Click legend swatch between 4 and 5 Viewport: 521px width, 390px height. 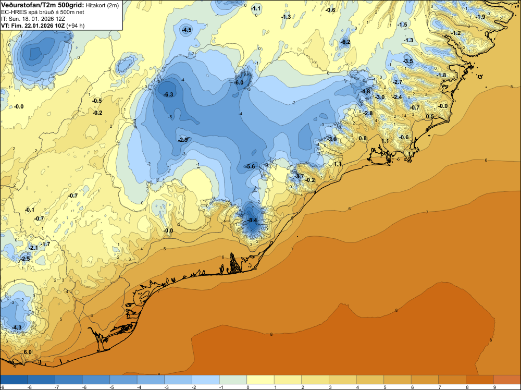[x=370, y=380]
